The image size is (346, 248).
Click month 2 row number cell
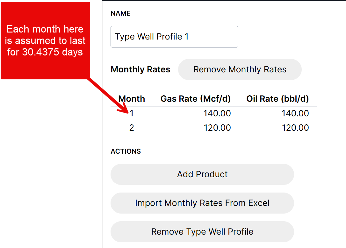point(132,128)
